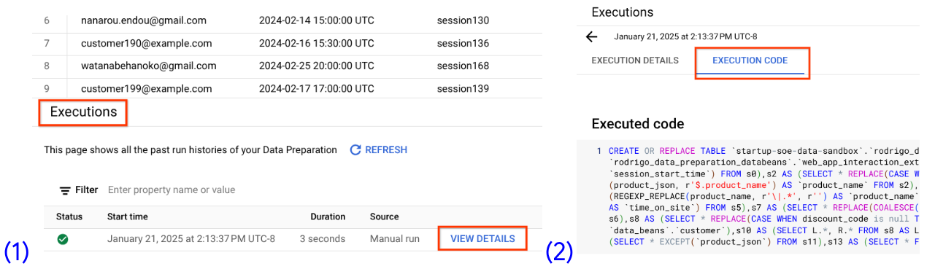Select the watanabehanoko@gmail.com cell
This screenshot has height=277, width=935.
(149, 66)
